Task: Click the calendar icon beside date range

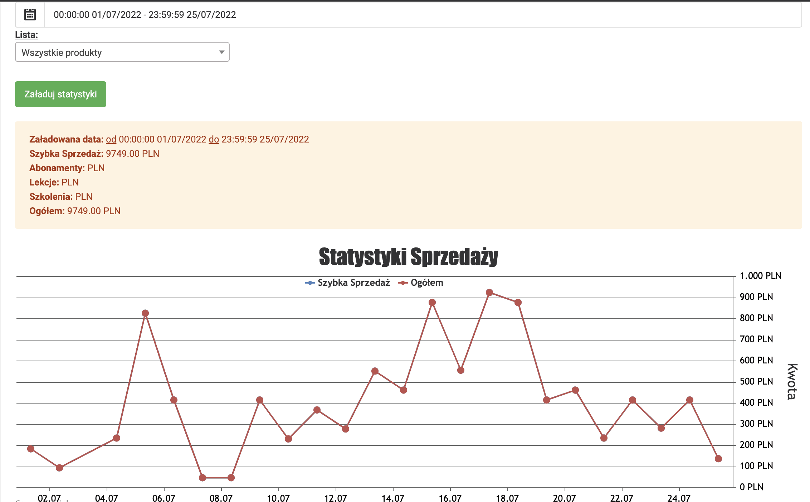Action: click(30, 15)
